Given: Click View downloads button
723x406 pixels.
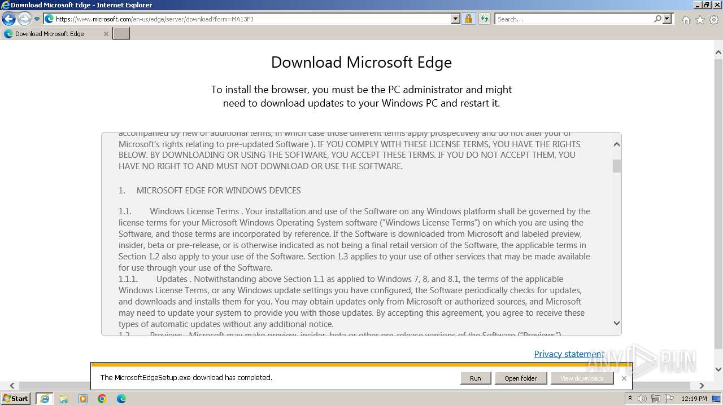Looking at the screenshot, I should pos(582,378).
